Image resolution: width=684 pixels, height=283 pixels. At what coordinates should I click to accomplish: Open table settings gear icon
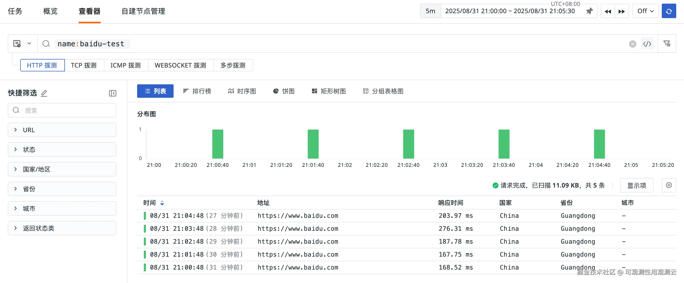tap(668, 185)
